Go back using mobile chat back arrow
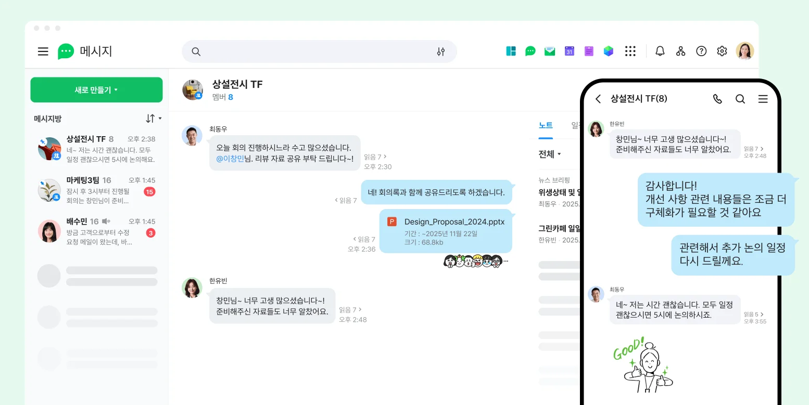Screen dimensions: 809x405 [598, 99]
